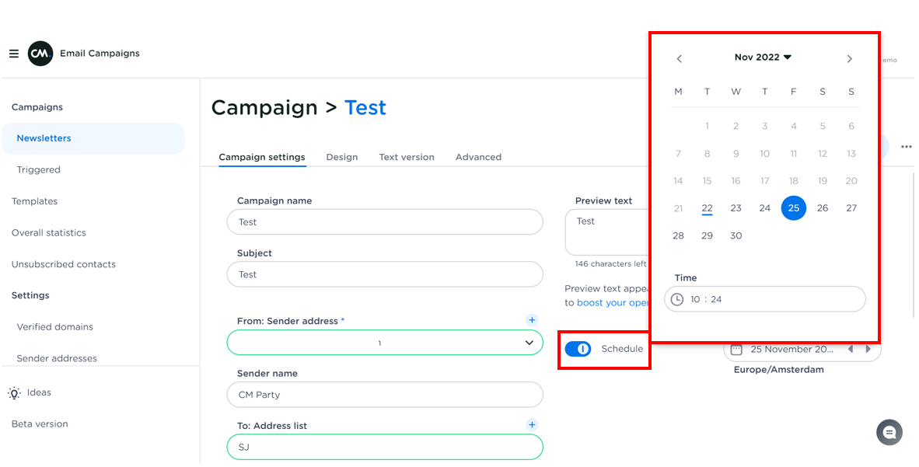This screenshot has height=467, width=919.
Task: Go to previous month in calendar
Action: point(679,58)
